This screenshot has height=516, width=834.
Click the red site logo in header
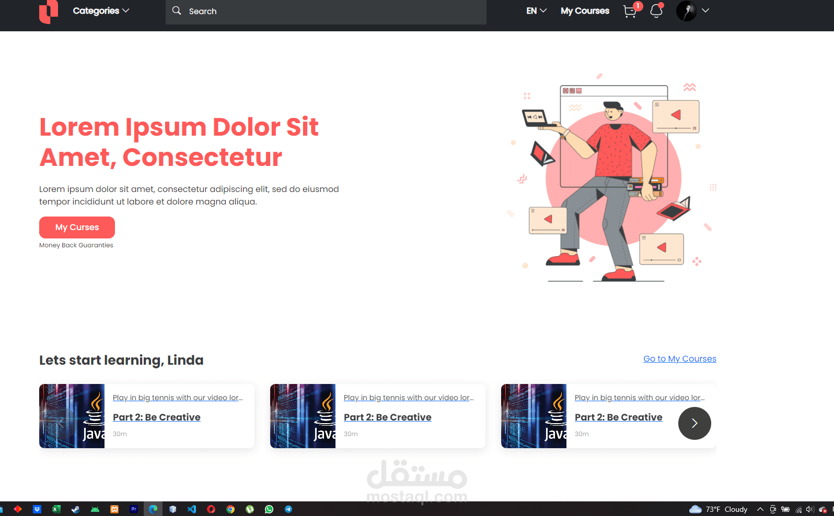49,11
